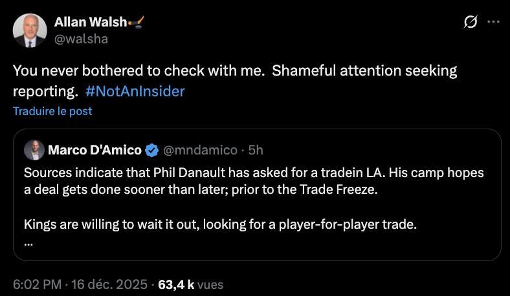The width and height of the screenshot is (510, 296).
Task: Open the three-dot more options menu
Action: [493, 22]
